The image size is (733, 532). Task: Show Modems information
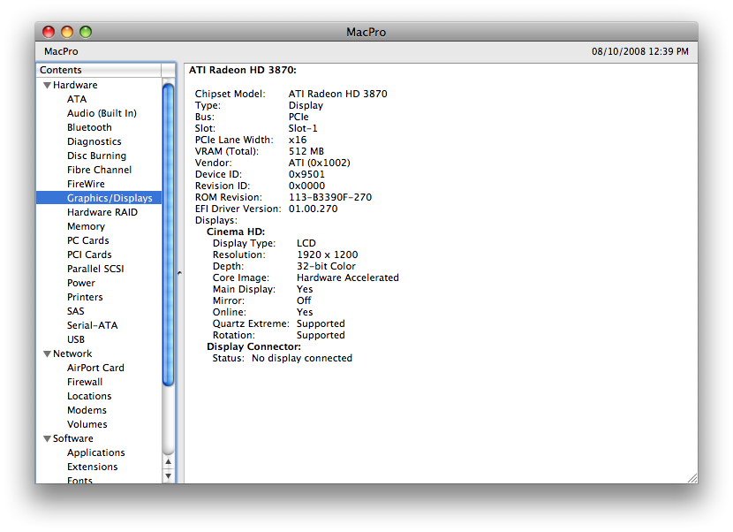(x=87, y=410)
